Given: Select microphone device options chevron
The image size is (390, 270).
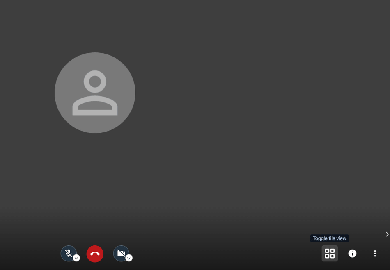Looking at the screenshot, I should coord(76,258).
